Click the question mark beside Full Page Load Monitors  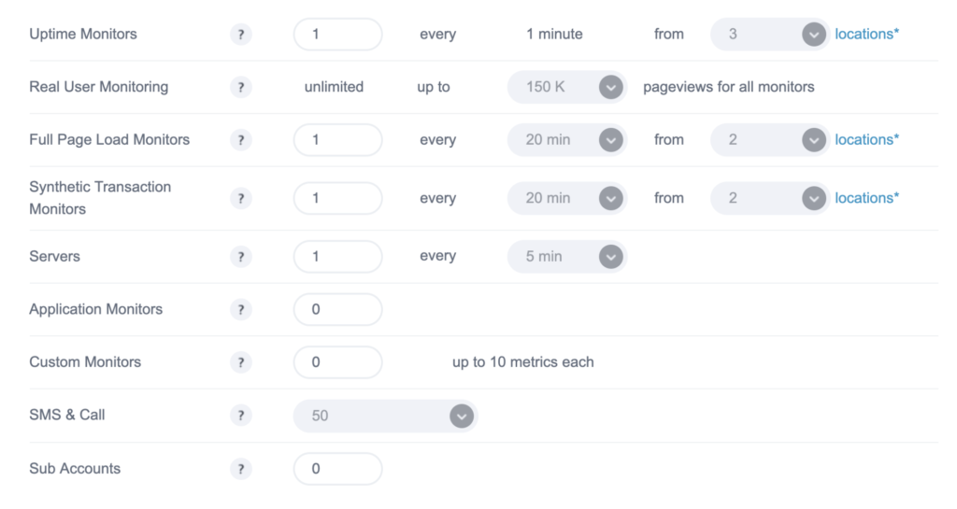241,140
